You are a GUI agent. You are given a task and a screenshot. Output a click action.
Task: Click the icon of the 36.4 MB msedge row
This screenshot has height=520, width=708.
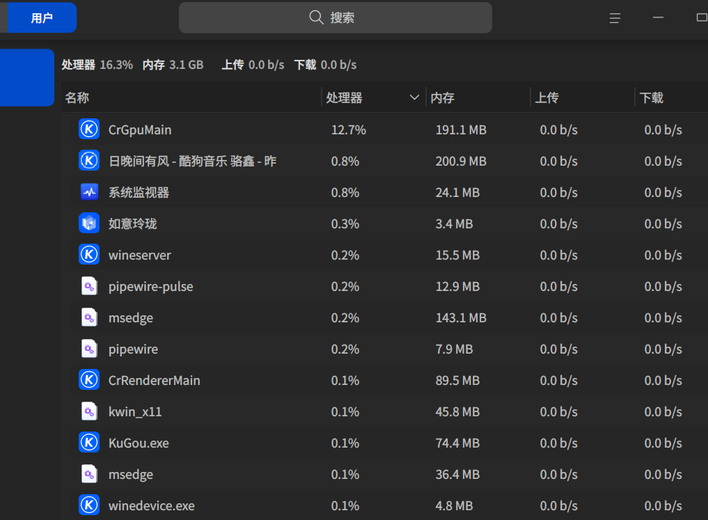(89, 475)
